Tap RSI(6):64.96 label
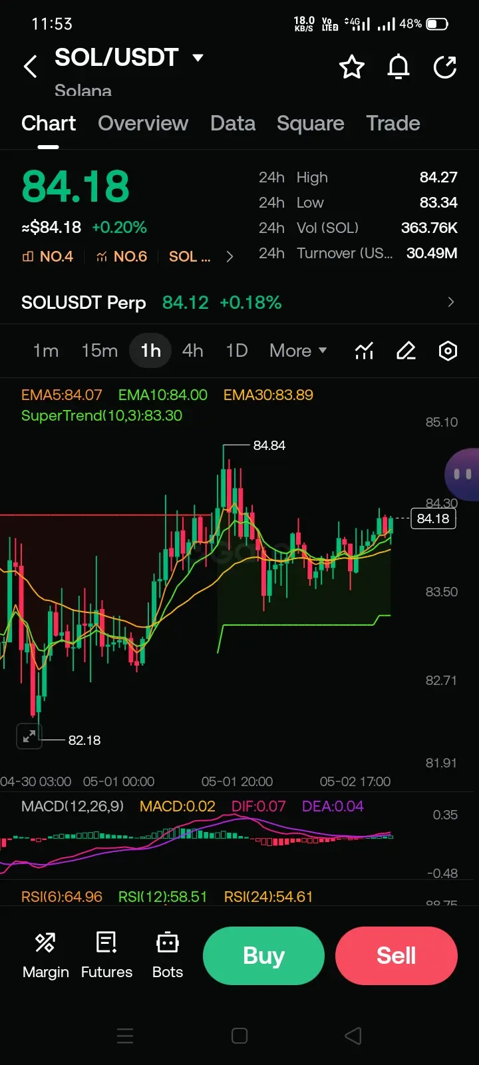The width and height of the screenshot is (479, 1065). [x=62, y=897]
